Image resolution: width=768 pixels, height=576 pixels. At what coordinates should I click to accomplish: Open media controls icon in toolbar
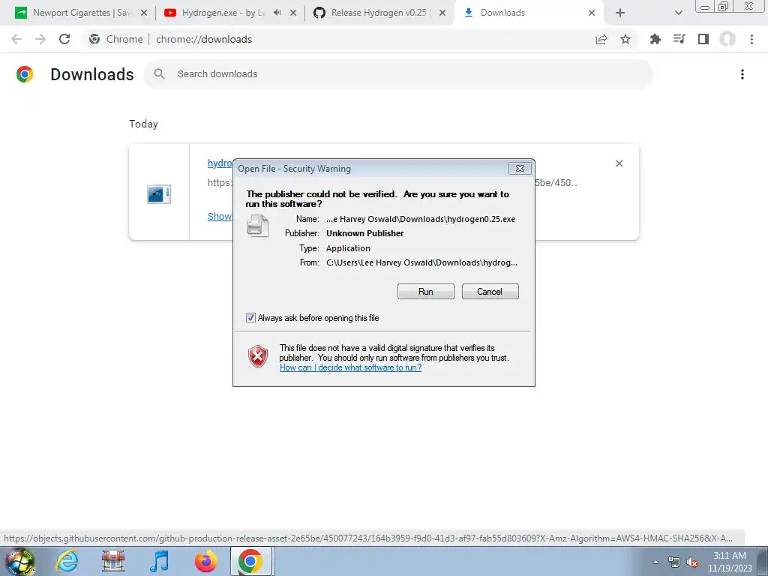pyautogui.click(x=679, y=39)
